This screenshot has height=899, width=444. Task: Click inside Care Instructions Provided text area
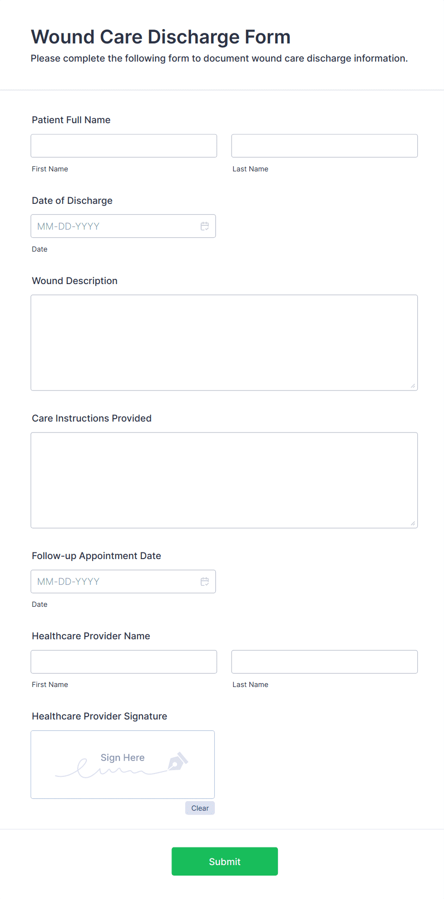pyautogui.click(x=224, y=480)
